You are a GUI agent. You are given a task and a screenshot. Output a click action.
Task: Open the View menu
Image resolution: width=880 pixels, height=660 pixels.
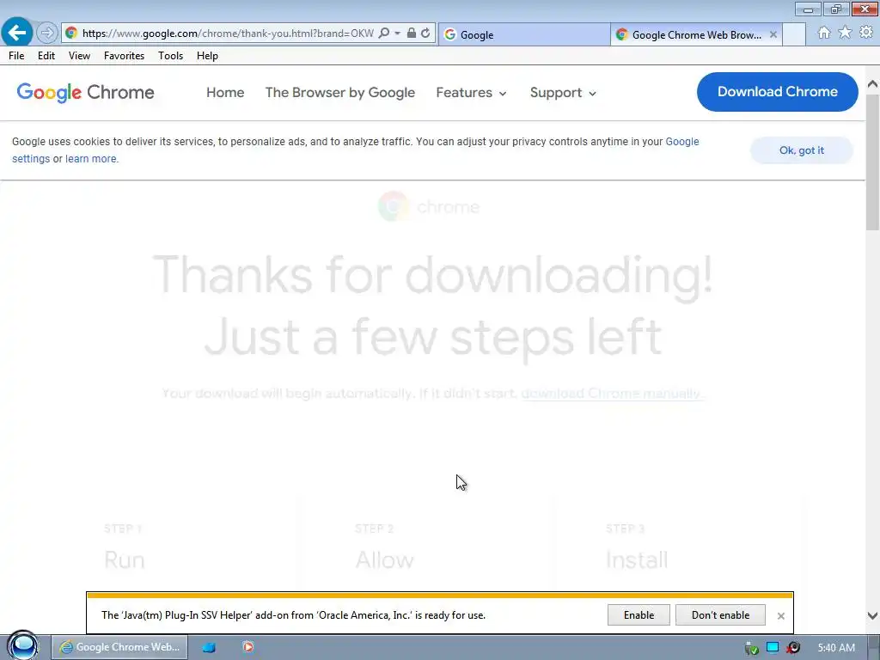pos(79,56)
